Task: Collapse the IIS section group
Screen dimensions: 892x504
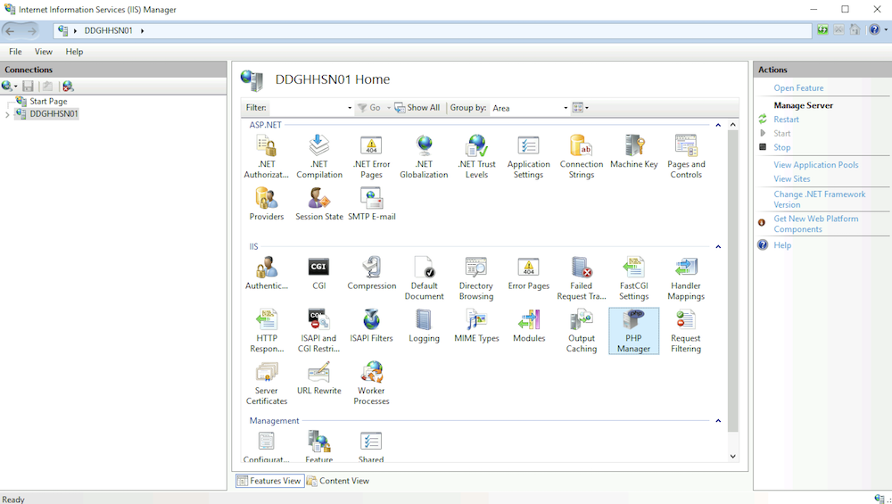Action: (x=719, y=247)
